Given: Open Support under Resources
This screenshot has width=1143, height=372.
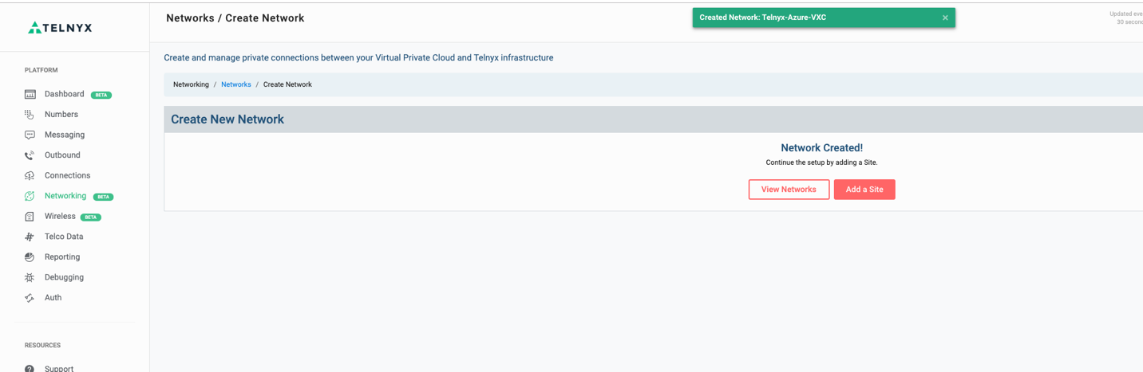Looking at the screenshot, I should [x=59, y=369].
